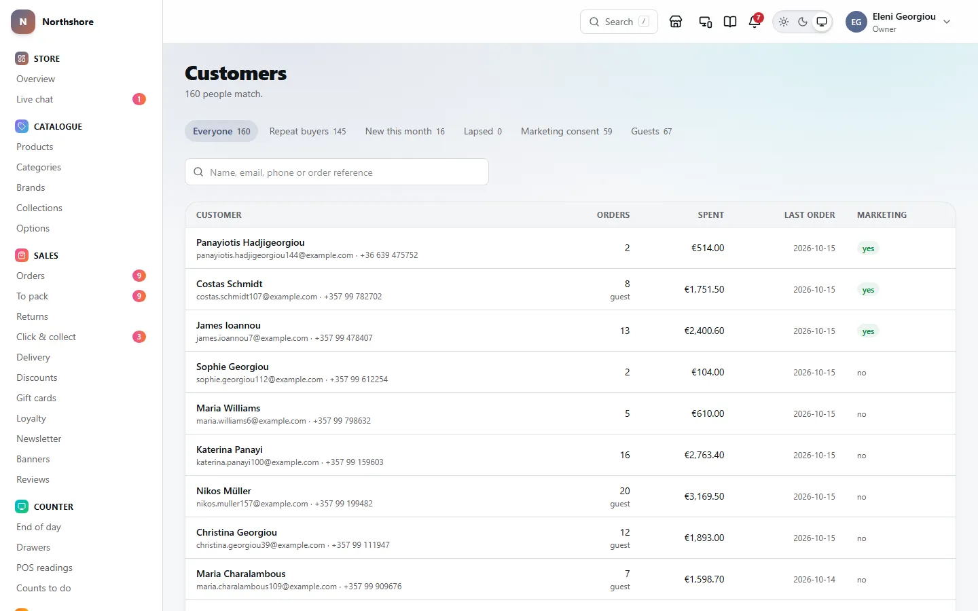This screenshot has height=611, width=978.
Task: Click the LAST ORDER column header
Action: click(x=810, y=215)
